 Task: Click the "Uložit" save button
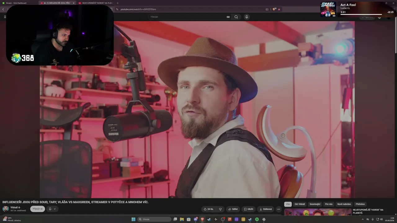248,209
